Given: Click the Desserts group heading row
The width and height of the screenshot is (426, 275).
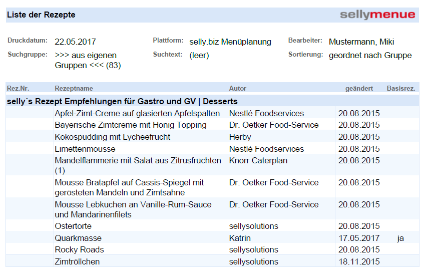Looking at the screenshot, I should click(x=122, y=101).
